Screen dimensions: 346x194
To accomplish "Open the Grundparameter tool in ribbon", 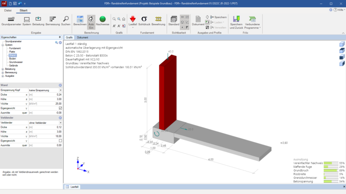I will [x=11, y=21].
